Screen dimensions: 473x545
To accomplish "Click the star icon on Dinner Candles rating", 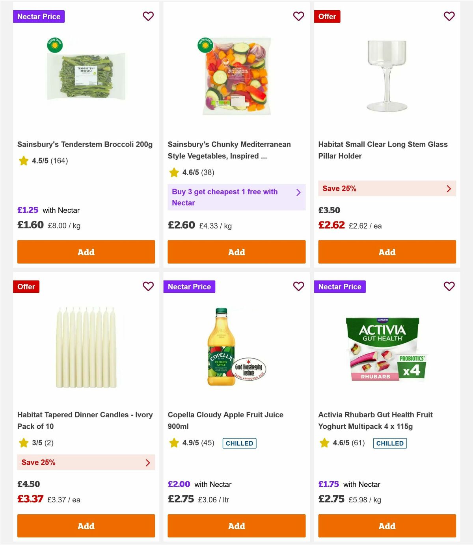I will coord(23,443).
